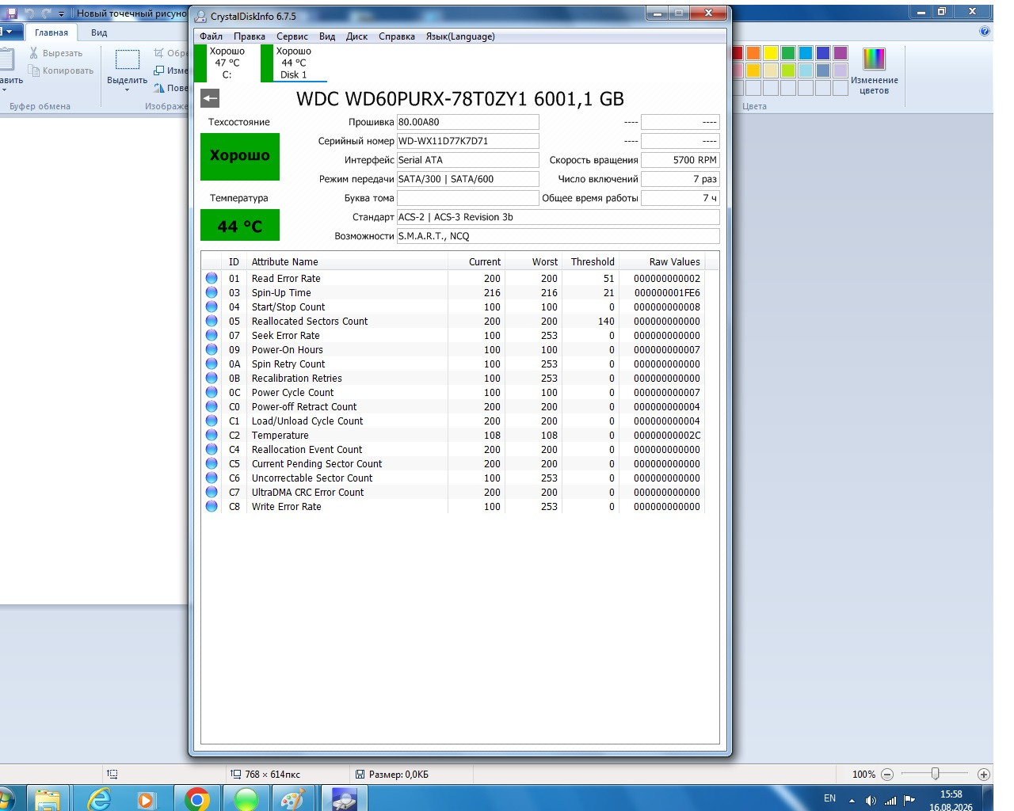Screen dimensions: 1014x811
Task: Click status orb for Recalibration Retries
Action: pyautogui.click(x=212, y=378)
